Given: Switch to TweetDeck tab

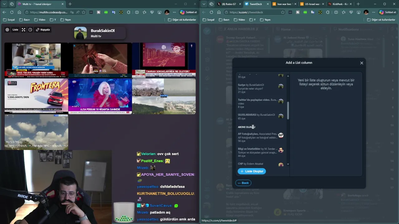Looking at the screenshot, I should 257,4.
